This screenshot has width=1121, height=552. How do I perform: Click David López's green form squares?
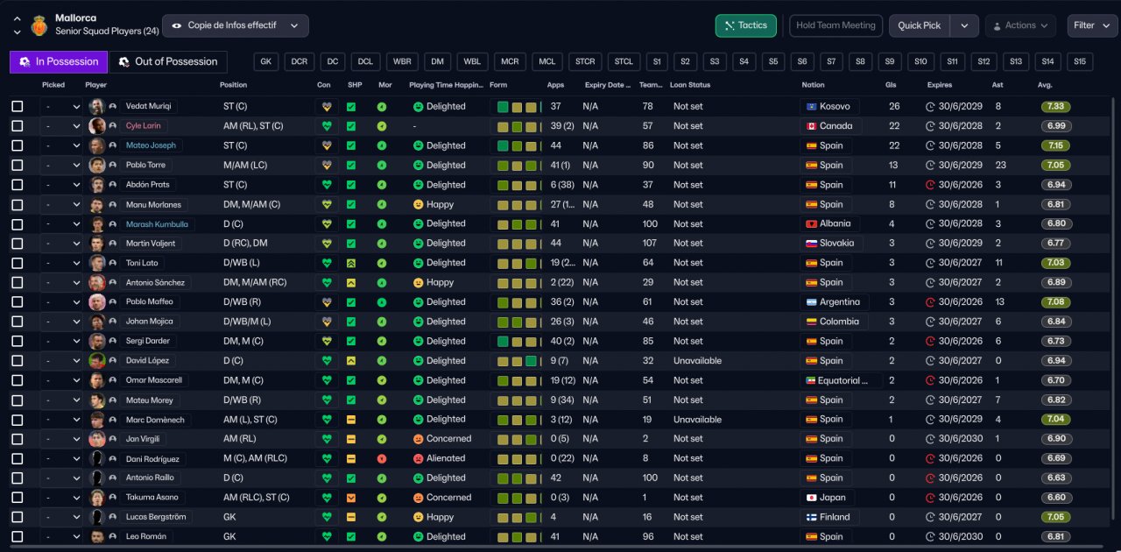pos(517,361)
